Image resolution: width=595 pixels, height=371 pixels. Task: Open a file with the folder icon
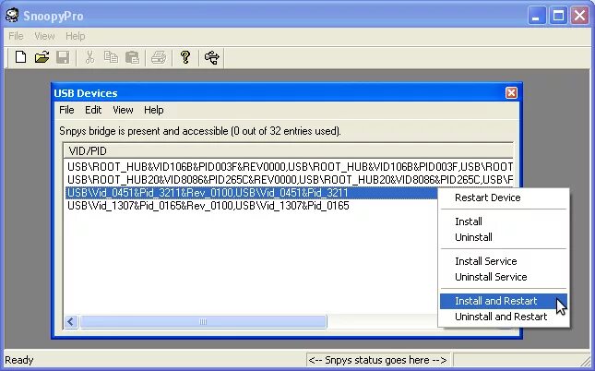coord(42,57)
